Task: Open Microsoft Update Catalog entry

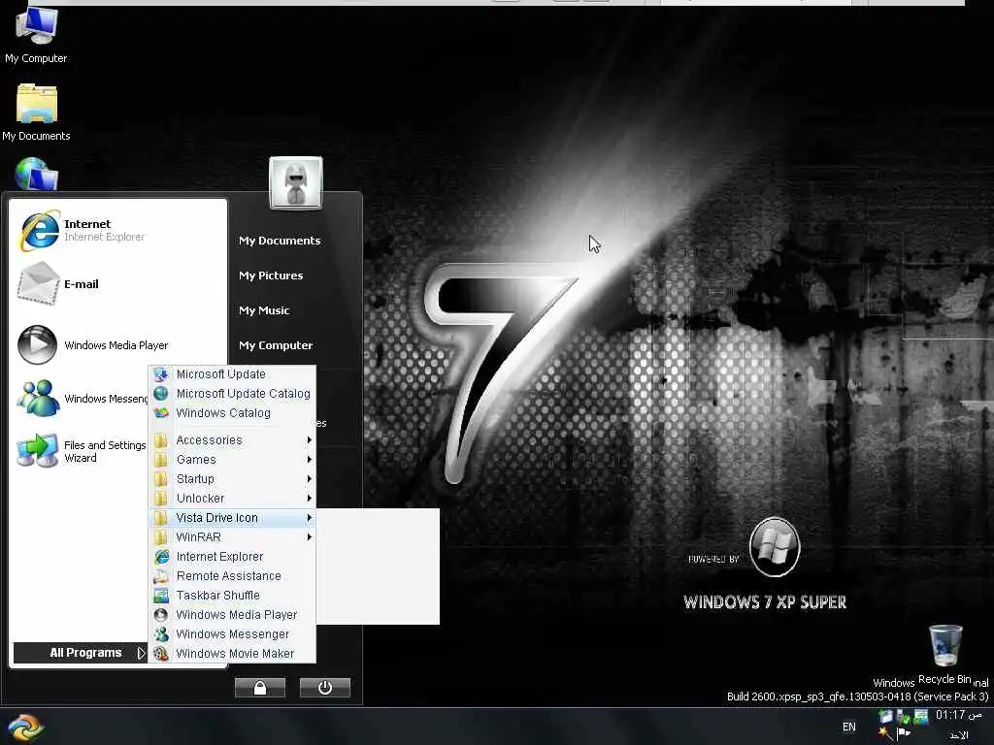Action: coord(233,394)
